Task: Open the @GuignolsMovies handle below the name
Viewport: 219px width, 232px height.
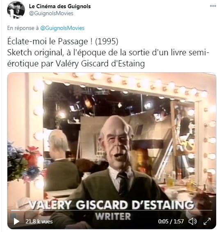Action: coord(51,13)
